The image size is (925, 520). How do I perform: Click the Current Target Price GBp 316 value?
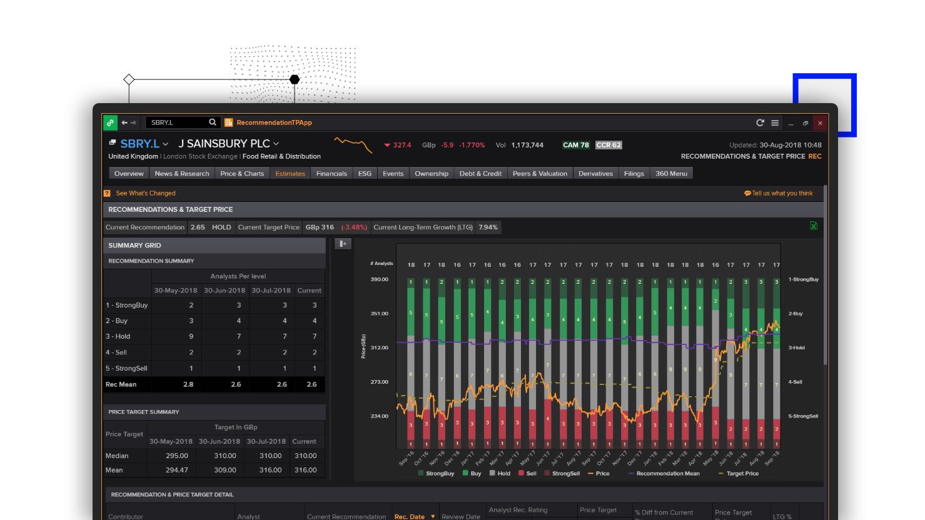320,227
